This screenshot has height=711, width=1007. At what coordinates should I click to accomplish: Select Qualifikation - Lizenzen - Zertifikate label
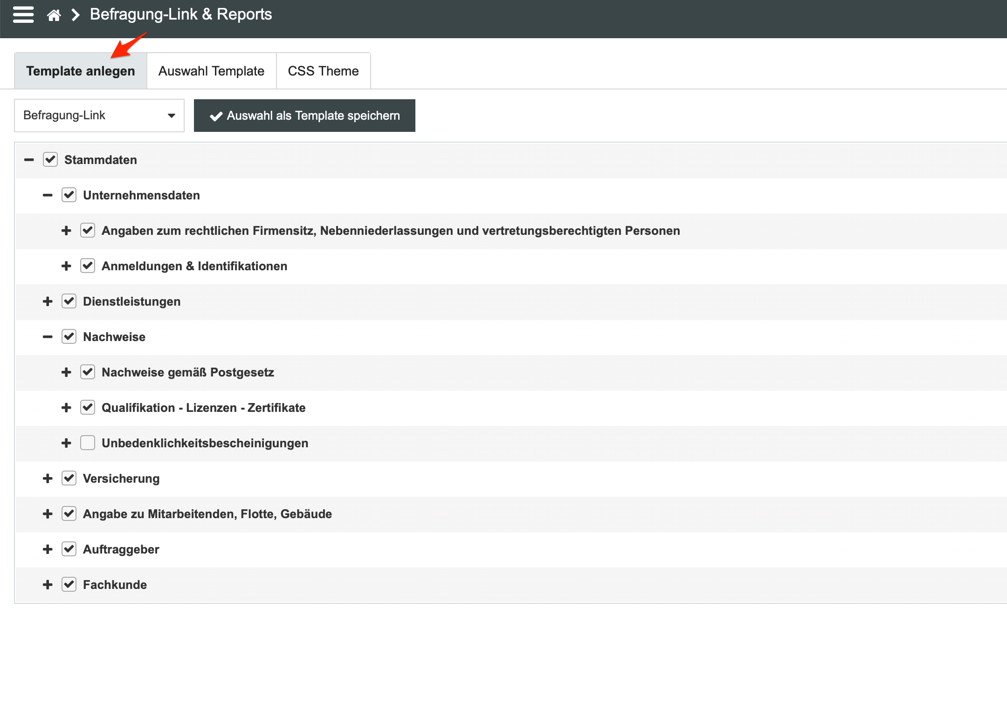coord(203,408)
